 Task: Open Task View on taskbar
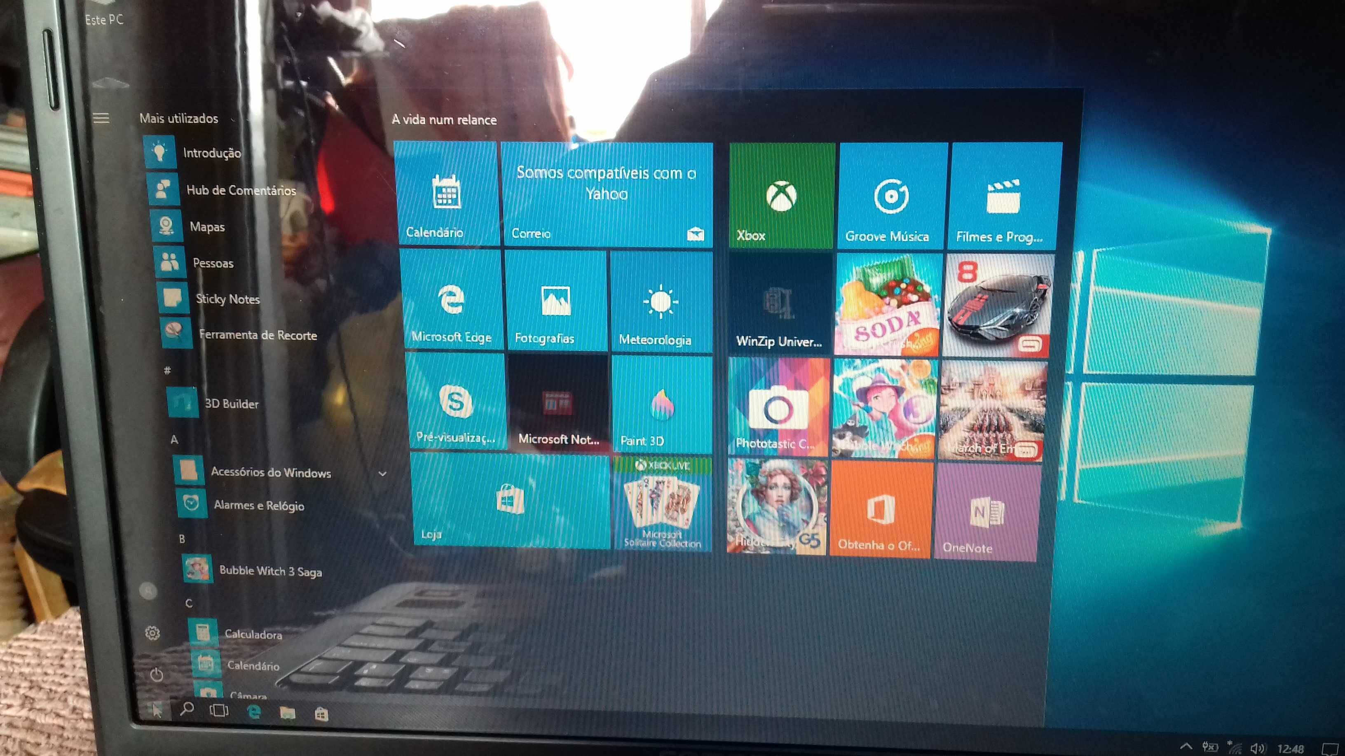click(x=219, y=710)
